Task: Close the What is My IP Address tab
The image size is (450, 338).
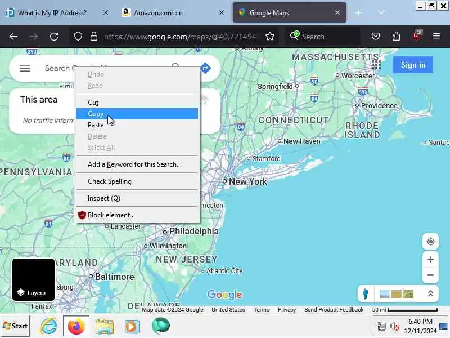Action: (106, 12)
